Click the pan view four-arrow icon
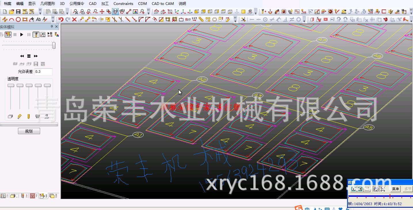 102,12
